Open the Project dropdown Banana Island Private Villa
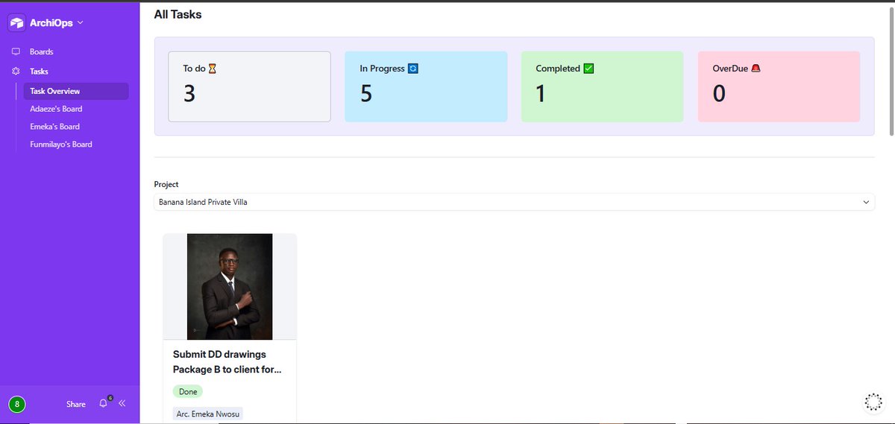The height and width of the screenshot is (424, 895). tap(515, 202)
